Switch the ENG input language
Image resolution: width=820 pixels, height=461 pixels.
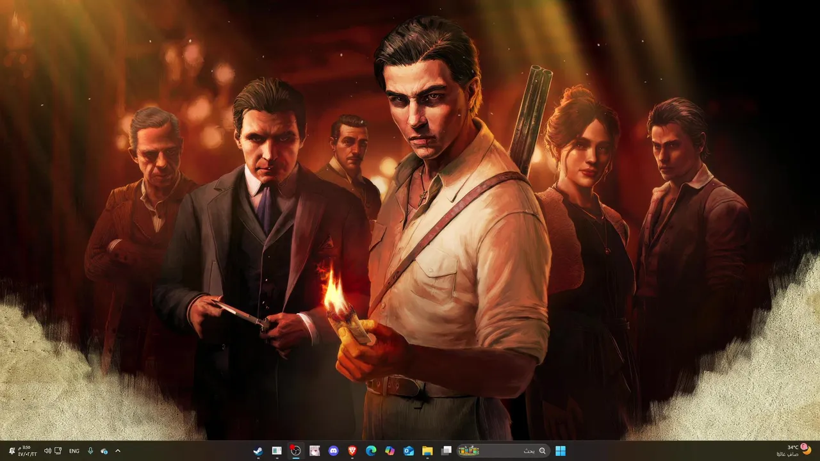pyautogui.click(x=74, y=451)
